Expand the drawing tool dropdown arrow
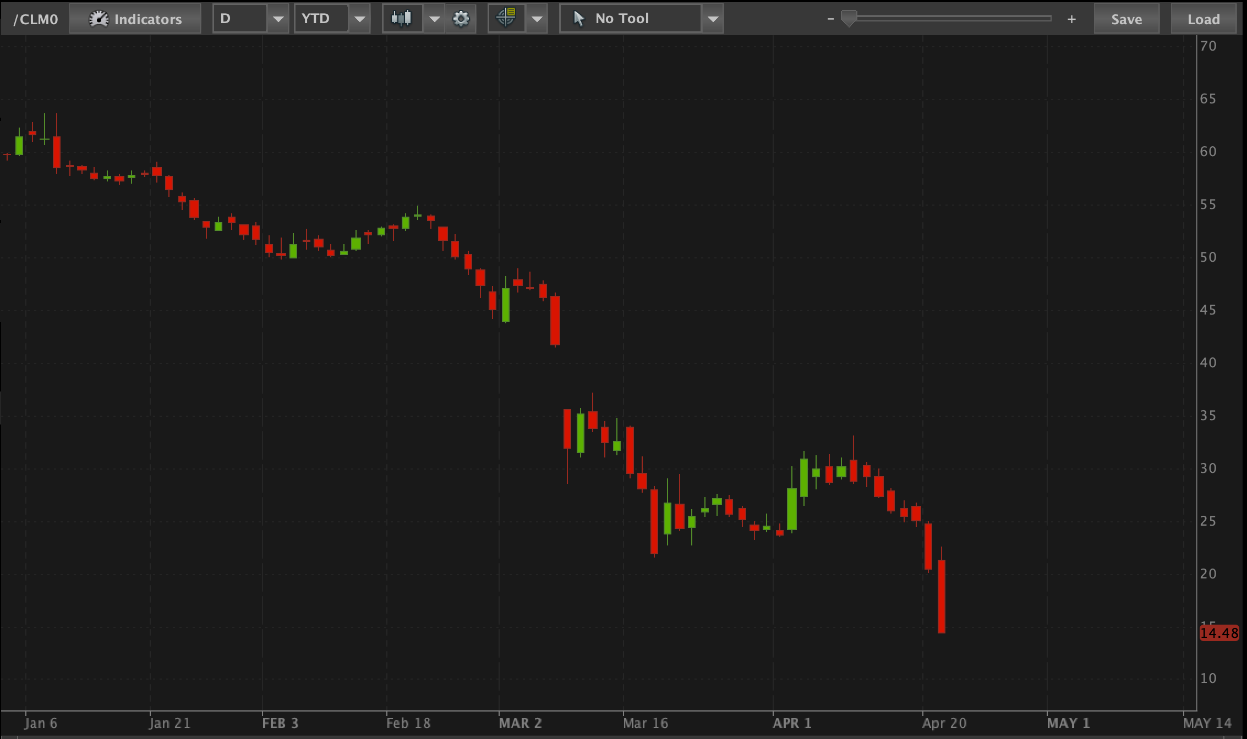This screenshot has height=739, width=1247. (713, 19)
